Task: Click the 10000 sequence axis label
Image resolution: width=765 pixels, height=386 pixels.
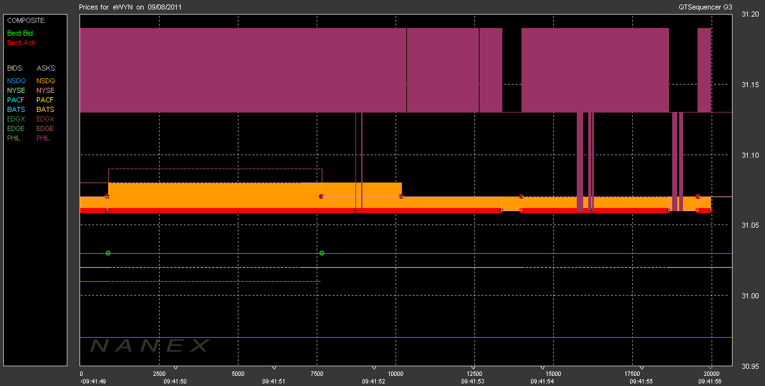Action: [x=396, y=374]
